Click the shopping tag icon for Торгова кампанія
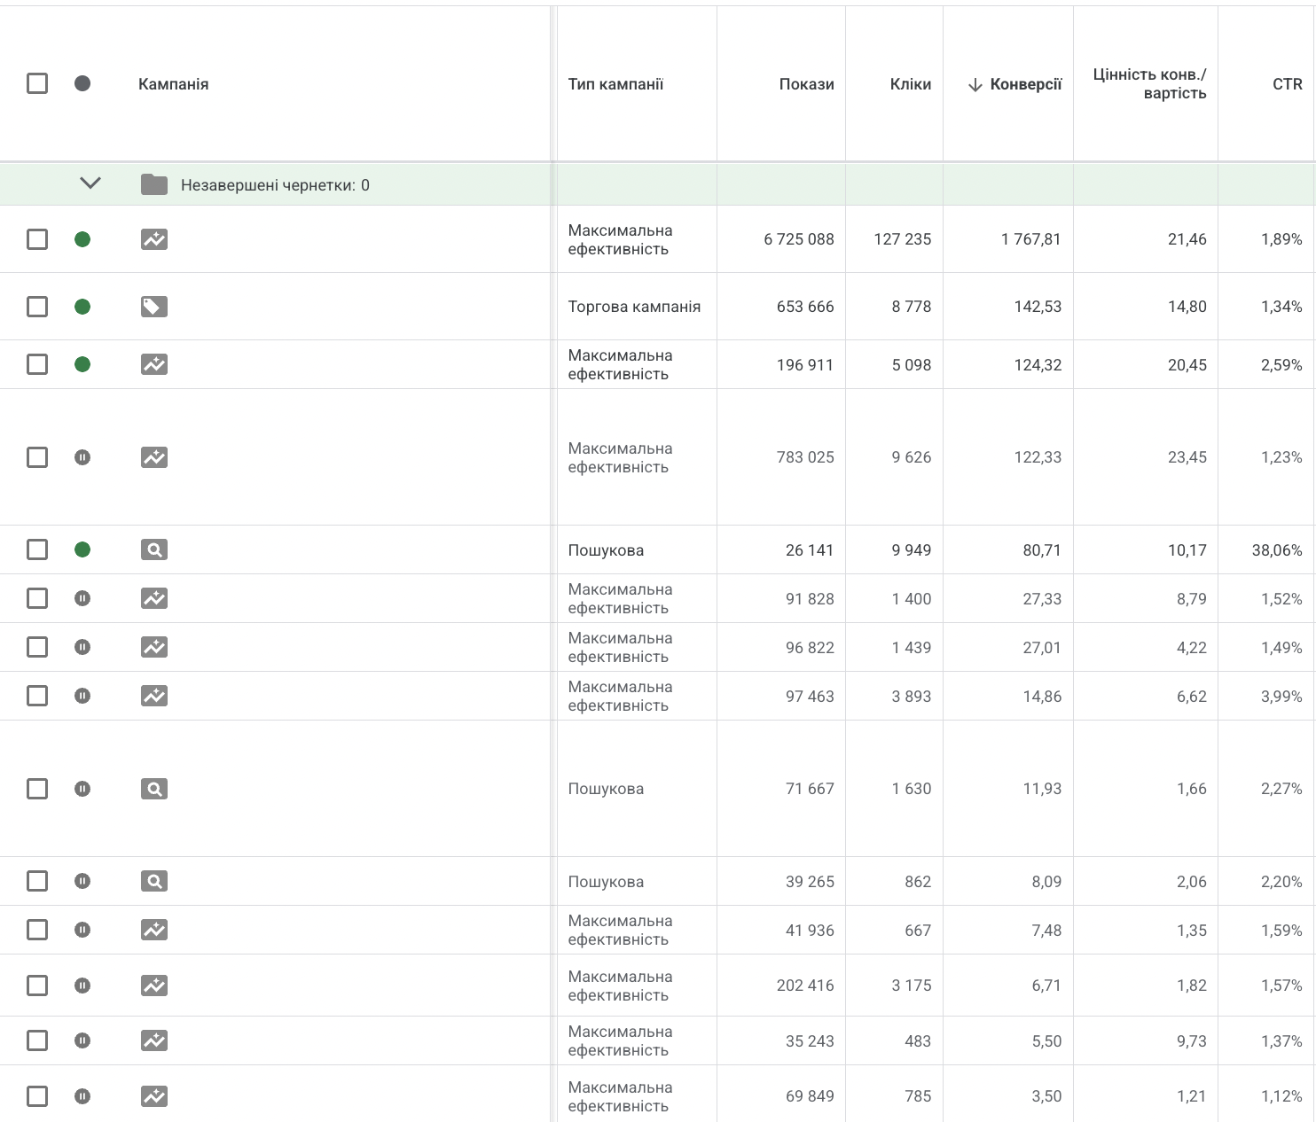The image size is (1316, 1122). pos(154,307)
